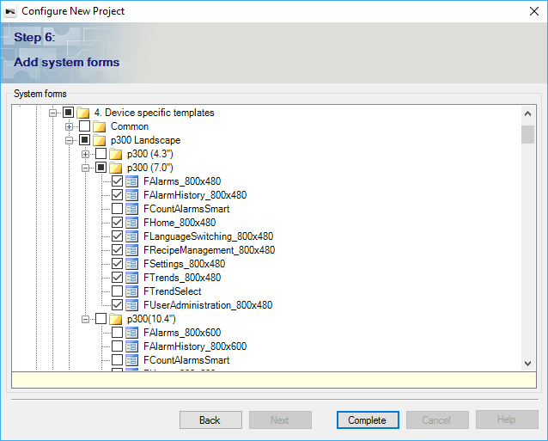
Task: Check the FAlarms_800x600 checkbox
Action: 117,332
